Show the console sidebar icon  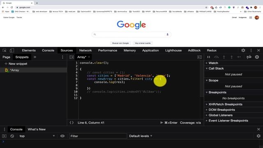point(4,136)
